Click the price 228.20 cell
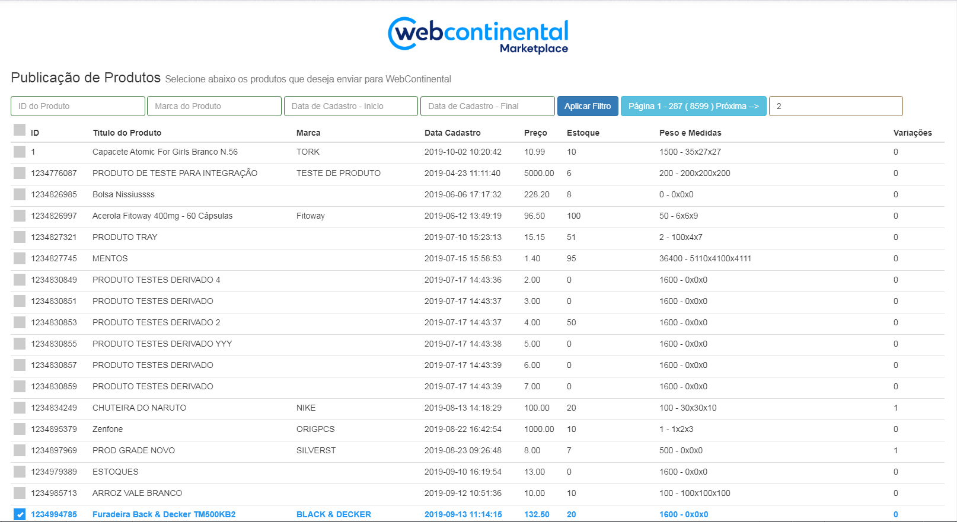The width and height of the screenshot is (957, 522). tap(537, 194)
